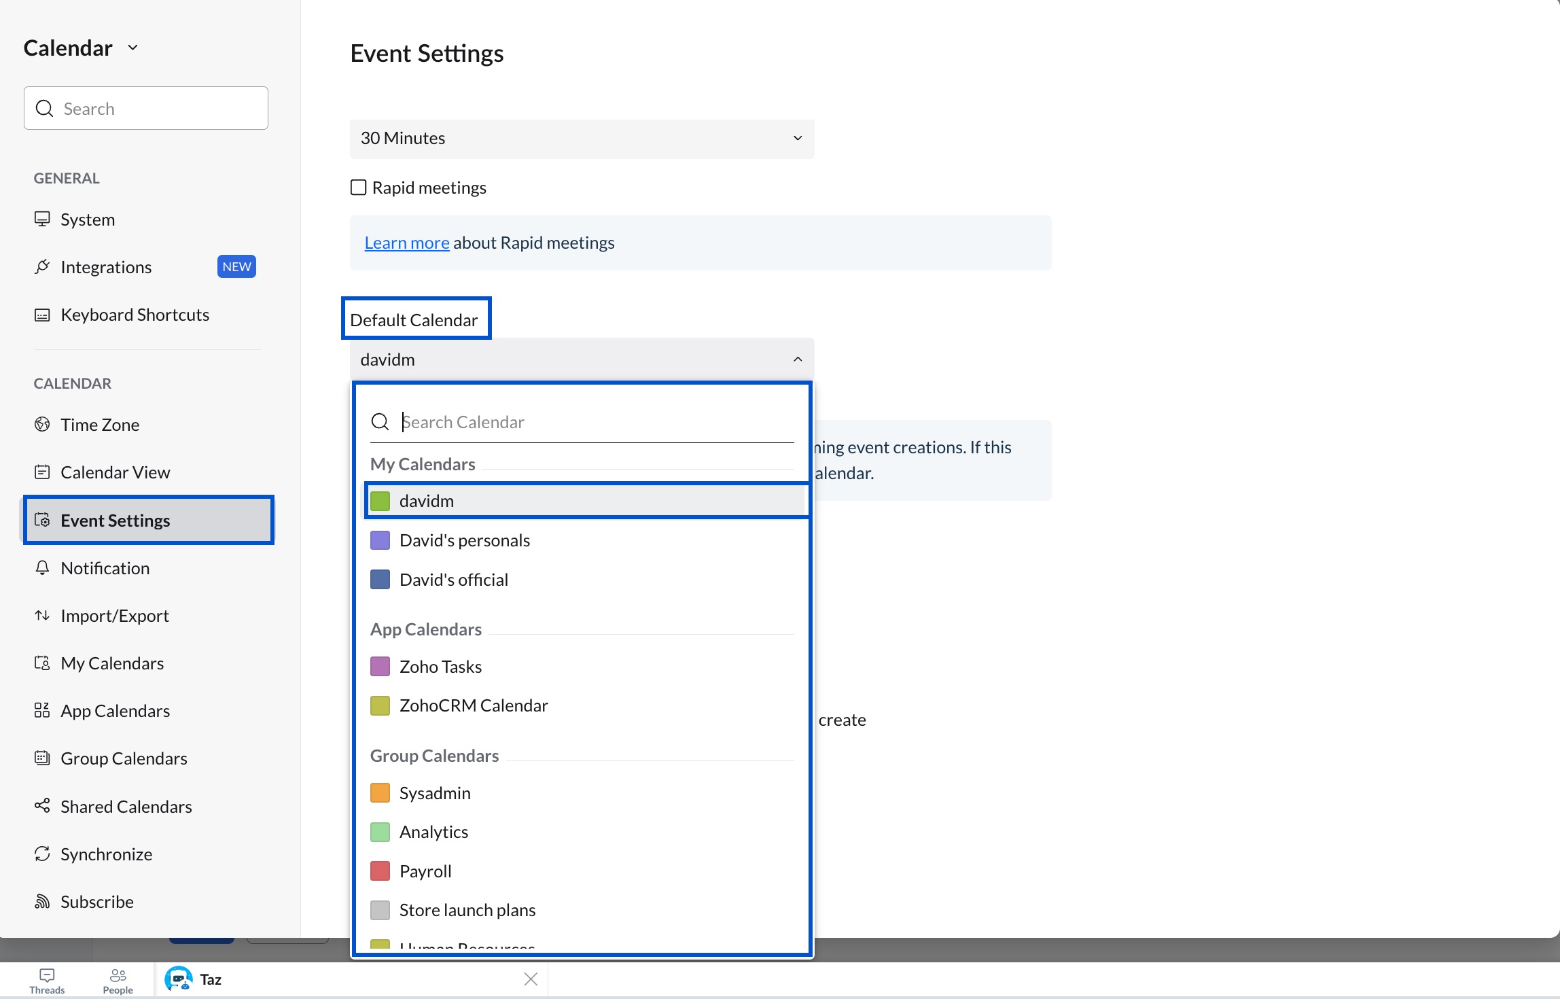The height and width of the screenshot is (999, 1560).
Task: Click the NEW badge beside Integrations
Action: (x=236, y=266)
